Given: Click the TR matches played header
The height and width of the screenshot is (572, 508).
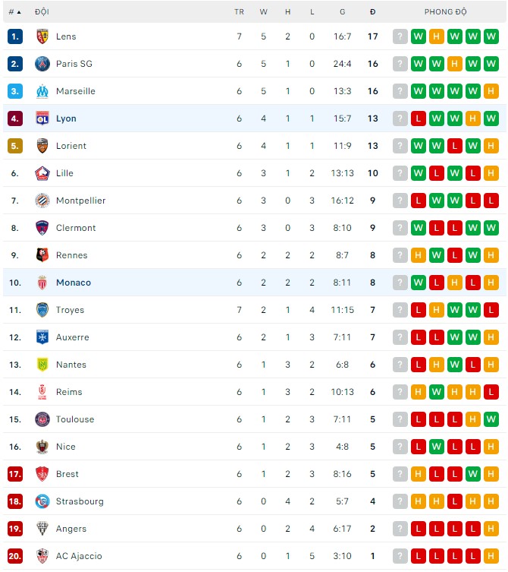Looking at the screenshot, I should 239,12.
